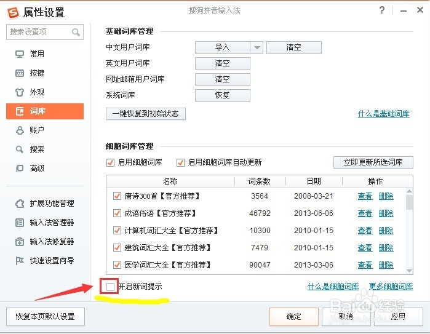This screenshot has height=334, width=430.
Task: Uncheck the 唐诗300首 dictionary checkbox
Action: point(117,196)
